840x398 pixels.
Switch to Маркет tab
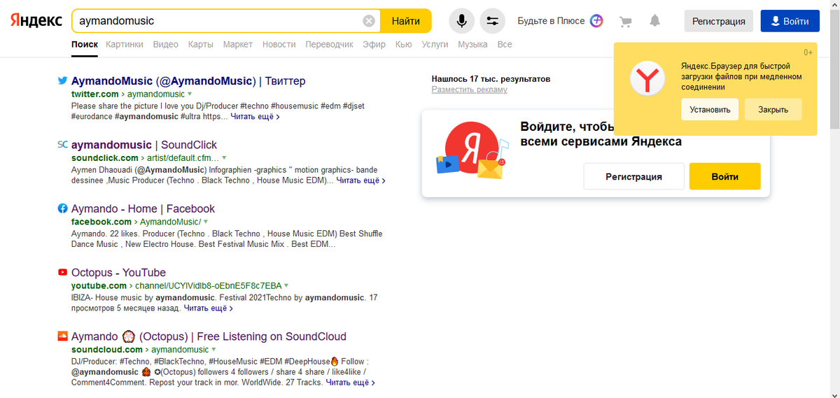pos(238,44)
